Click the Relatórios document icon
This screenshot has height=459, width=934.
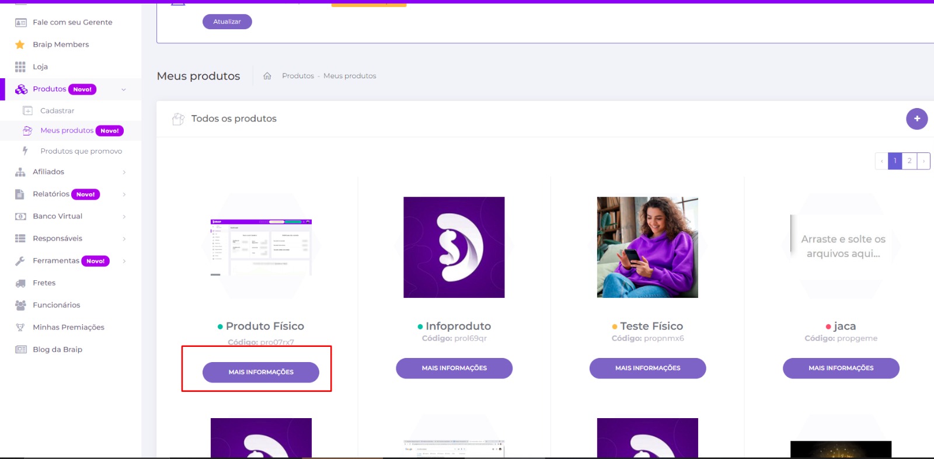coord(20,194)
